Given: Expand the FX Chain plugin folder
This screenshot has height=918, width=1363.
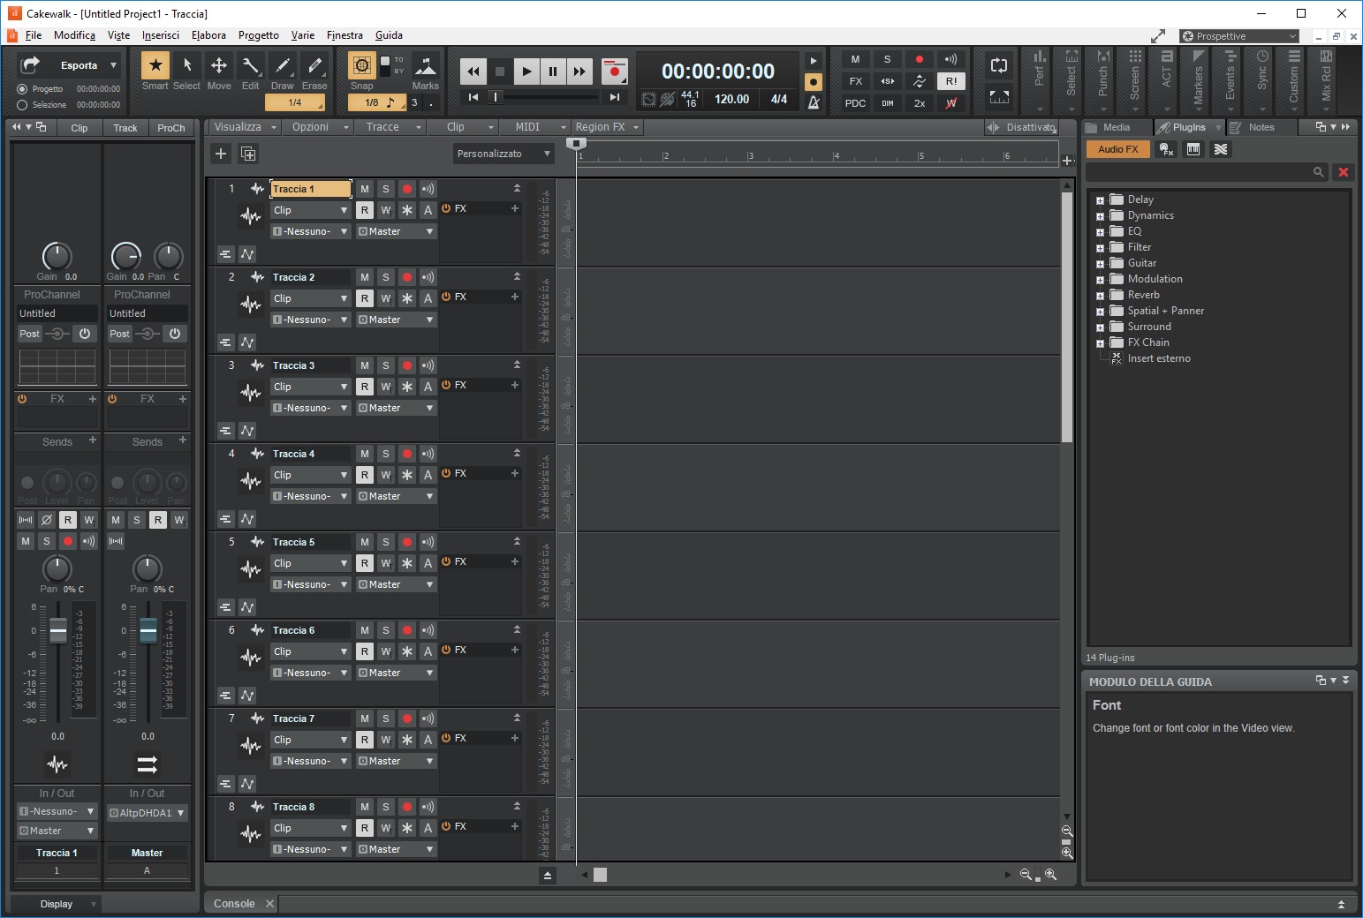Looking at the screenshot, I should (1100, 343).
